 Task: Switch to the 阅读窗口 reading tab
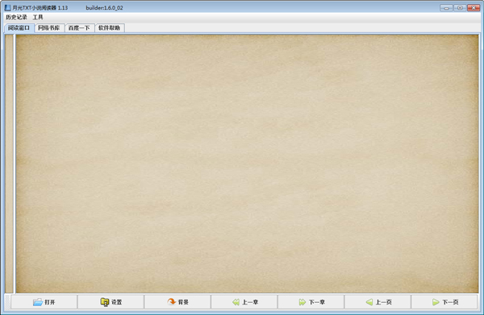19,27
